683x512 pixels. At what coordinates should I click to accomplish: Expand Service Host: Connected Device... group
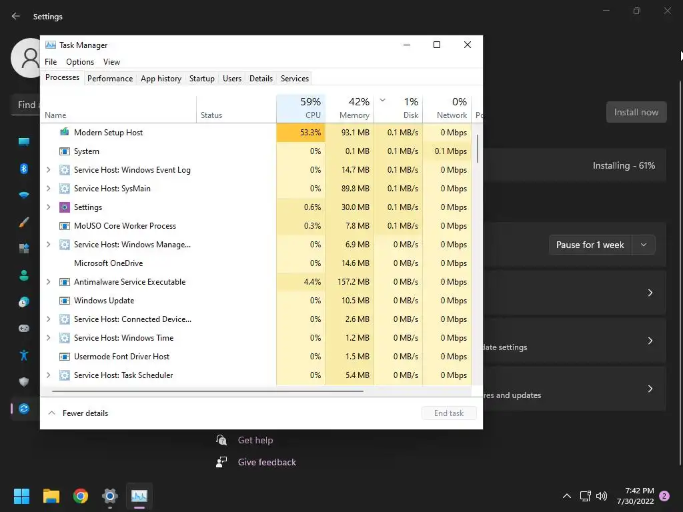coord(48,319)
